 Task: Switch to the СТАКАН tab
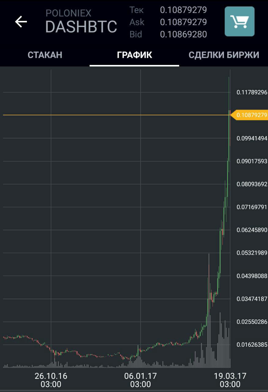coord(45,55)
